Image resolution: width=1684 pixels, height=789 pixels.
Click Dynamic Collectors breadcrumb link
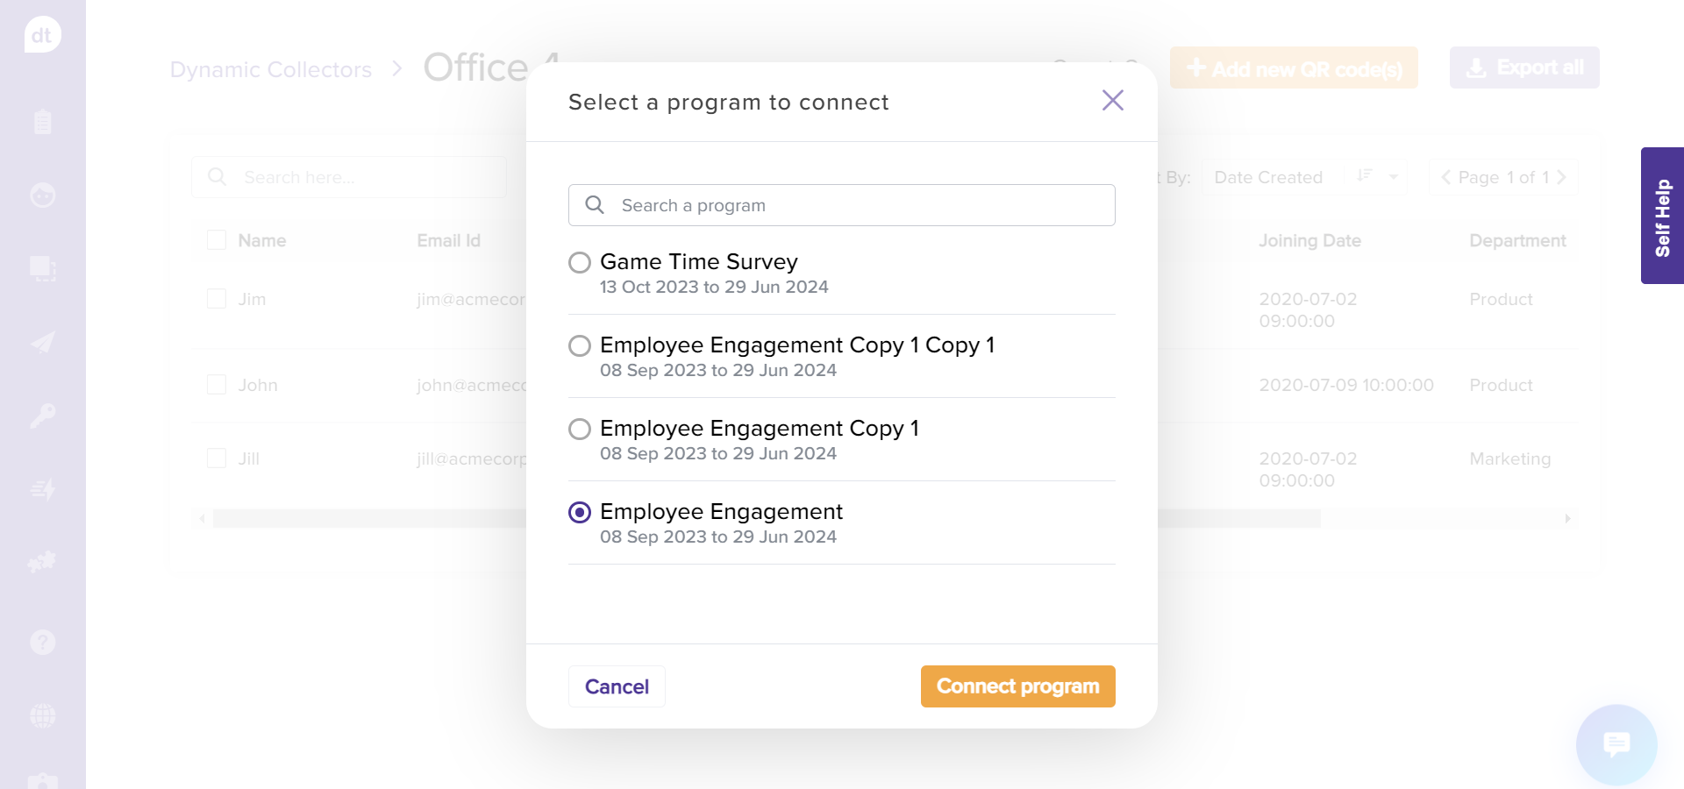270,69
